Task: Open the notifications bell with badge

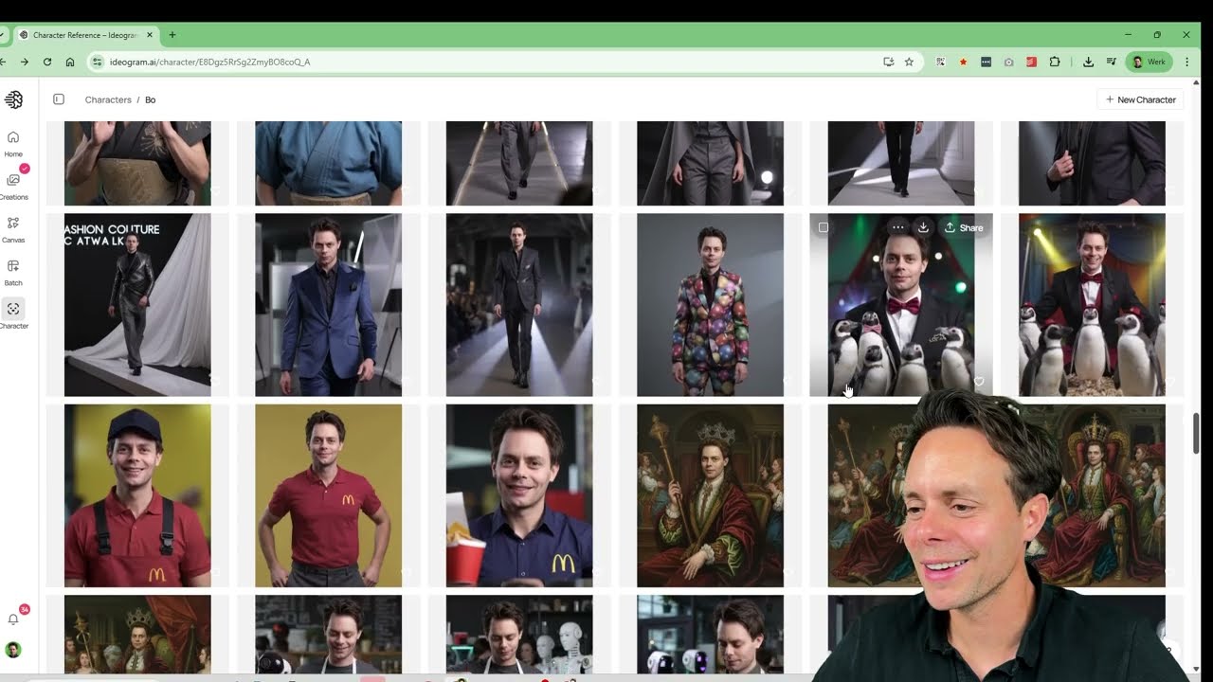Action: [x=13, y=619]
